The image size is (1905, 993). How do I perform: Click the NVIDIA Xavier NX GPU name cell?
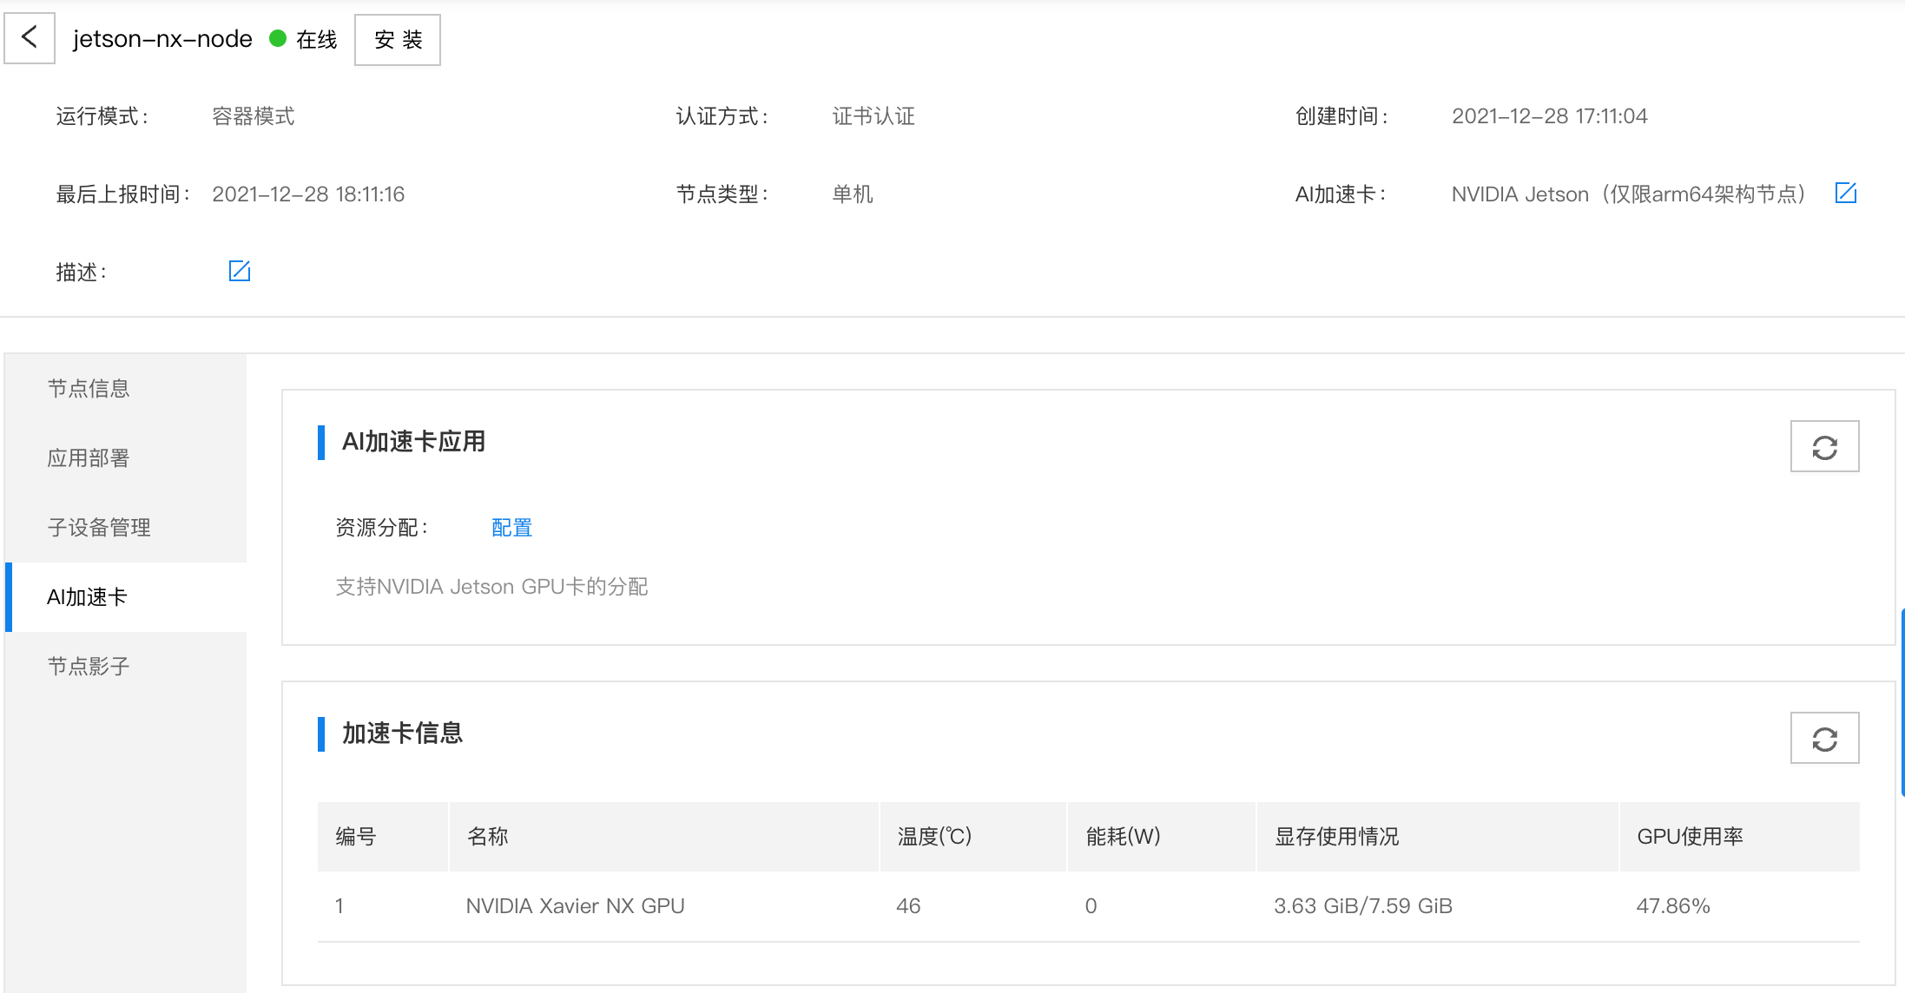pyautogui.click(x=575, y=906)
